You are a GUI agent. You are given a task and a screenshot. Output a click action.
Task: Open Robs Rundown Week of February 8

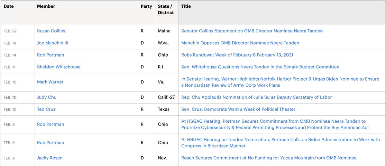(x=237, y=55)
